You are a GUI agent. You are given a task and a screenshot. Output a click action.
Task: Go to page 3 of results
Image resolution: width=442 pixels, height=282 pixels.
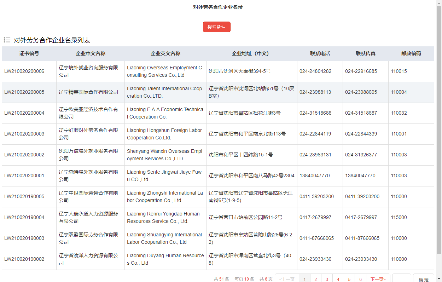tap(327, 279)
